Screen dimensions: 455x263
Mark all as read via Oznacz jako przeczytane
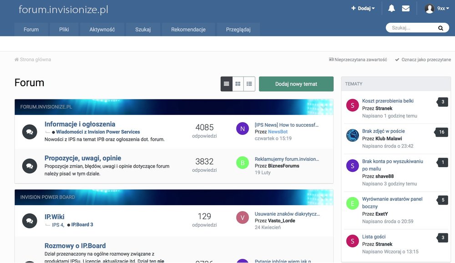[423, 60]
